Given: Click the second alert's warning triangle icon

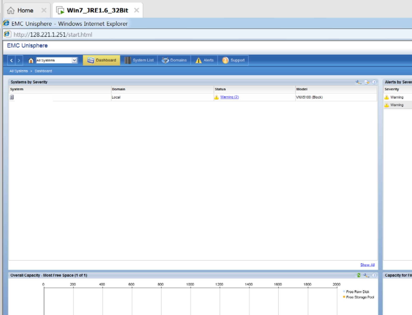Looking at the screenshot, I should click(387, 105).
